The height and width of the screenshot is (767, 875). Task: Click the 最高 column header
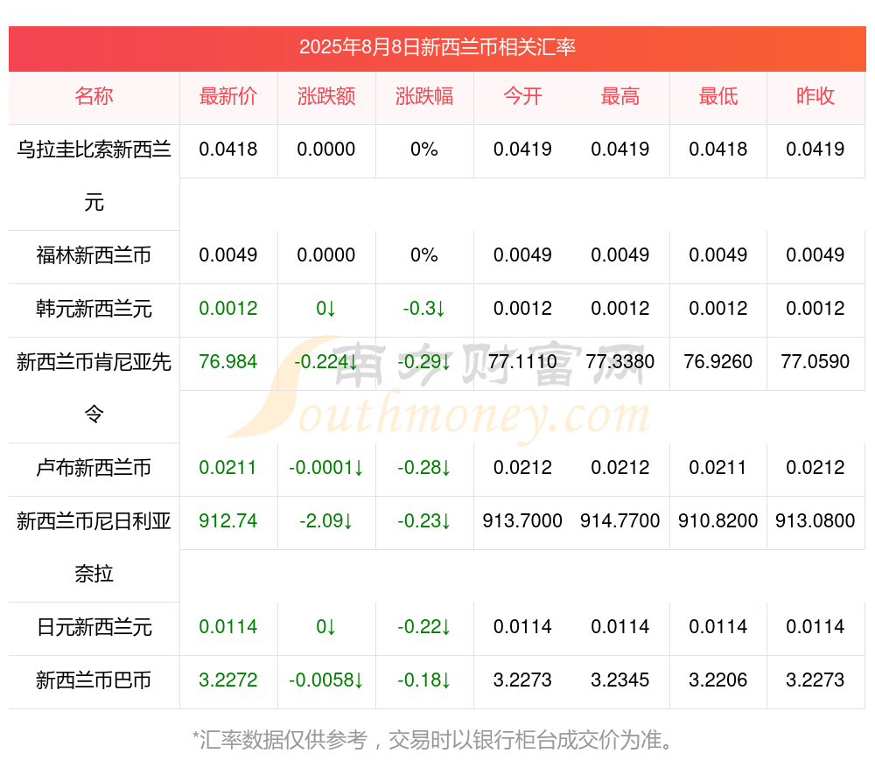click(x=620, y=96)
